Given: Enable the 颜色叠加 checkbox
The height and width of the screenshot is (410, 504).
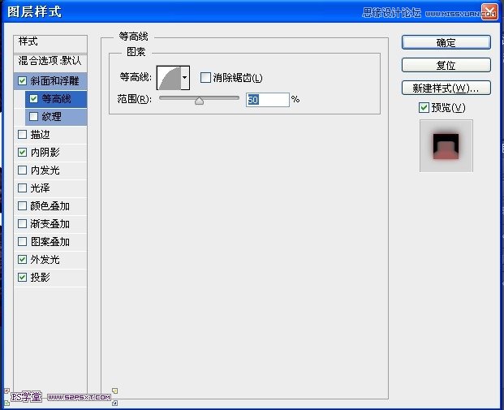Looking at the screenshot, I should pyautogui.click(x=22, y=205).
